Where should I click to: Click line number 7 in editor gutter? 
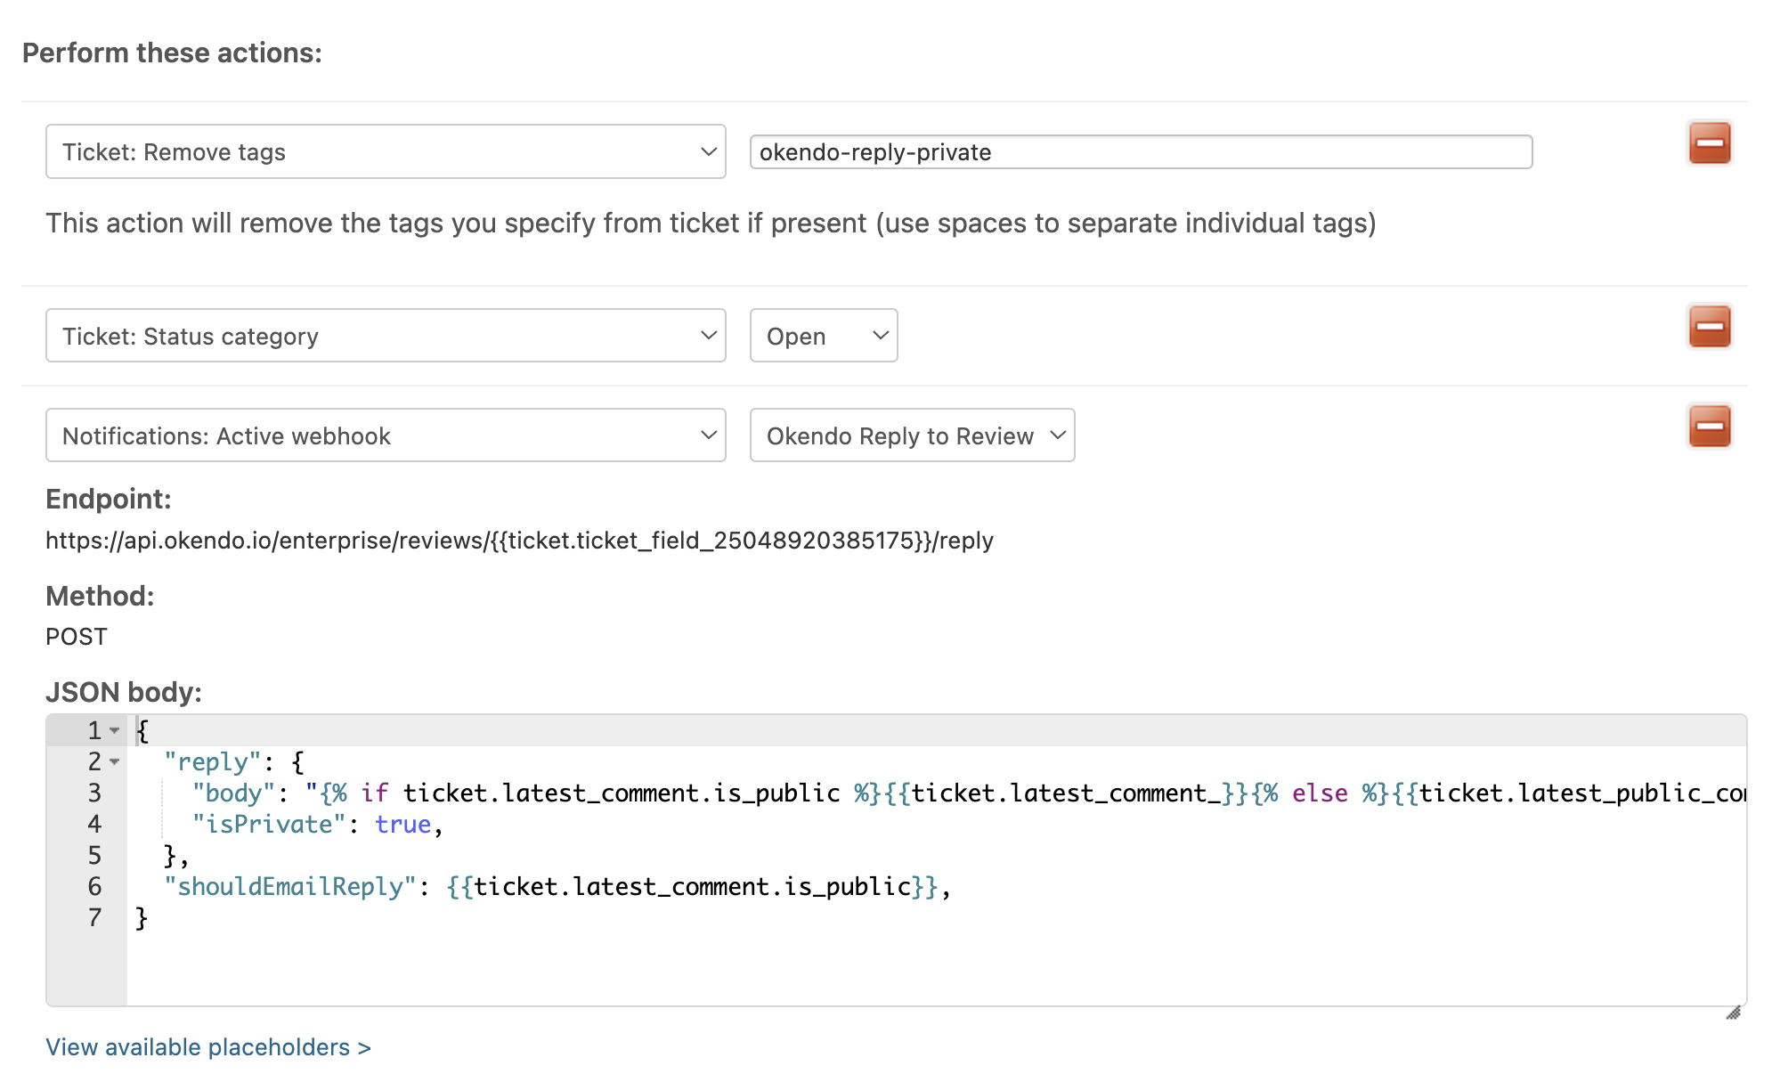(x=94, y=917)
